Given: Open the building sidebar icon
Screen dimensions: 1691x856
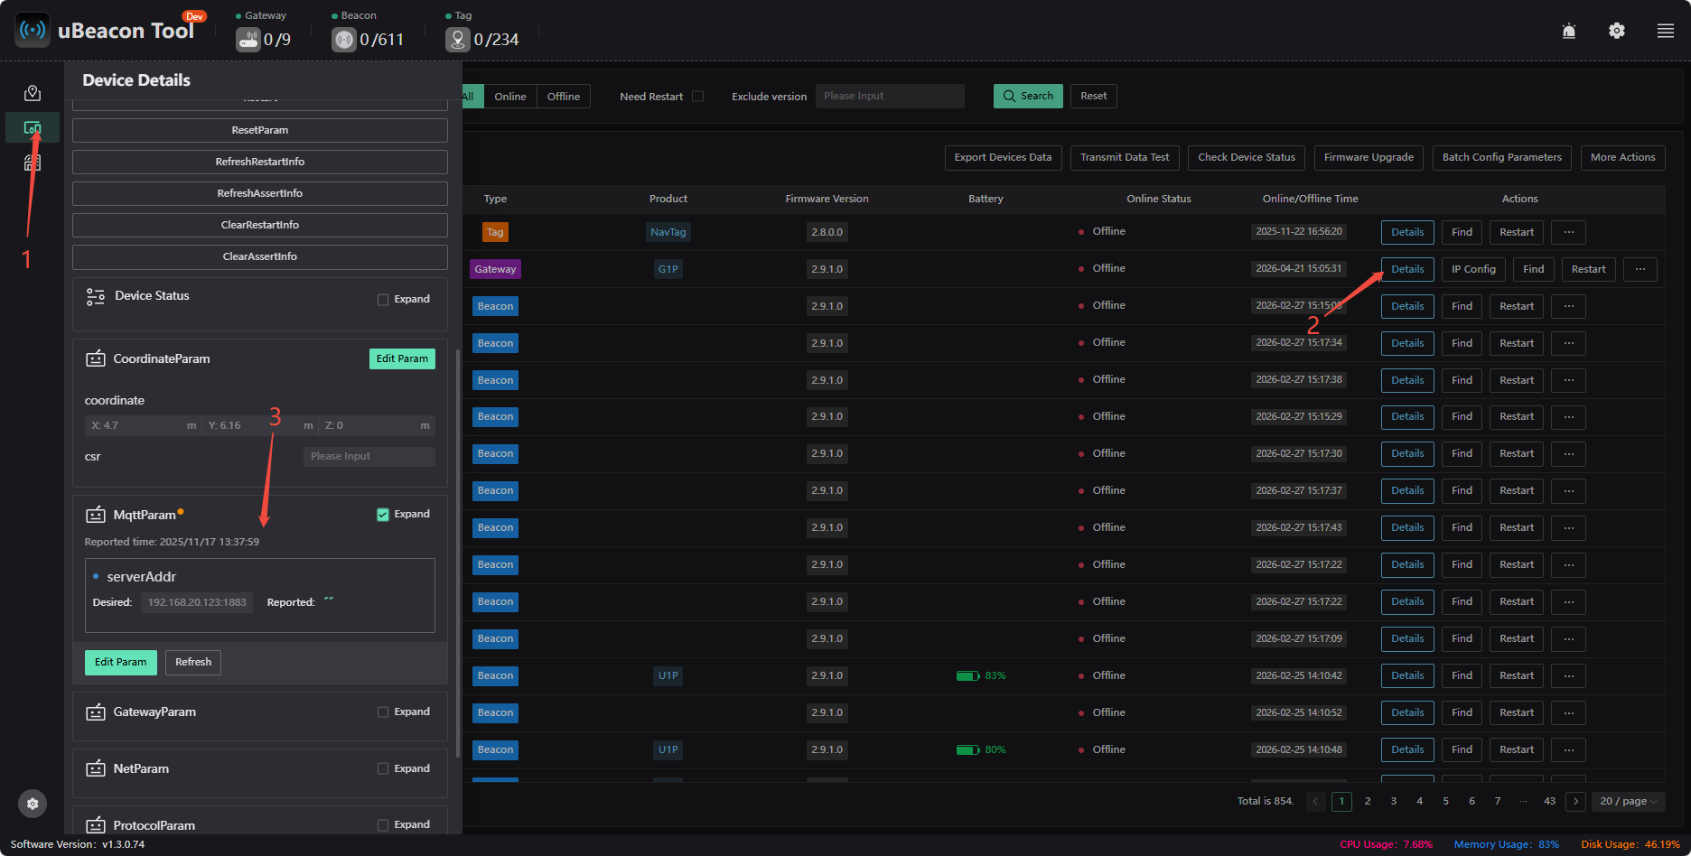Looking at the screenshot, I should (x=33, y=163).
